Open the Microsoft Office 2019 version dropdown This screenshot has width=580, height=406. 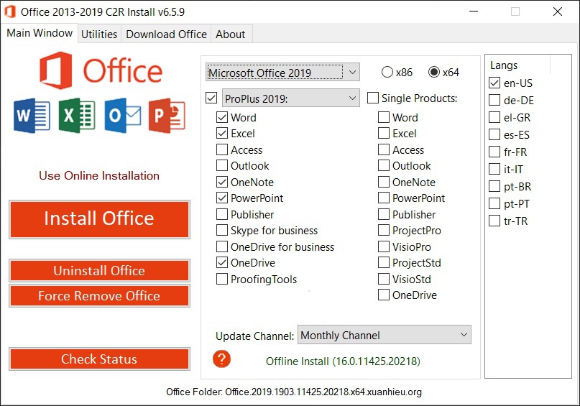(x=282, y=72)
